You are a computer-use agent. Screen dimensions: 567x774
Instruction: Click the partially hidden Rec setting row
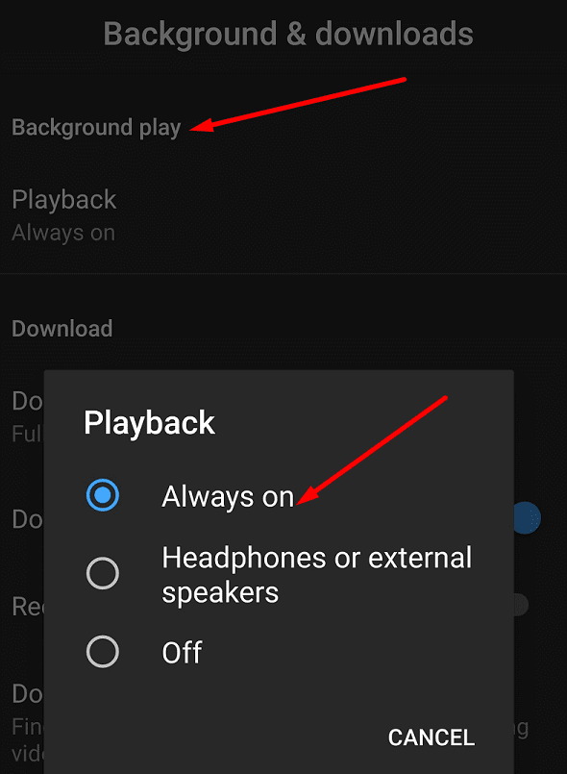coord(28,606)
